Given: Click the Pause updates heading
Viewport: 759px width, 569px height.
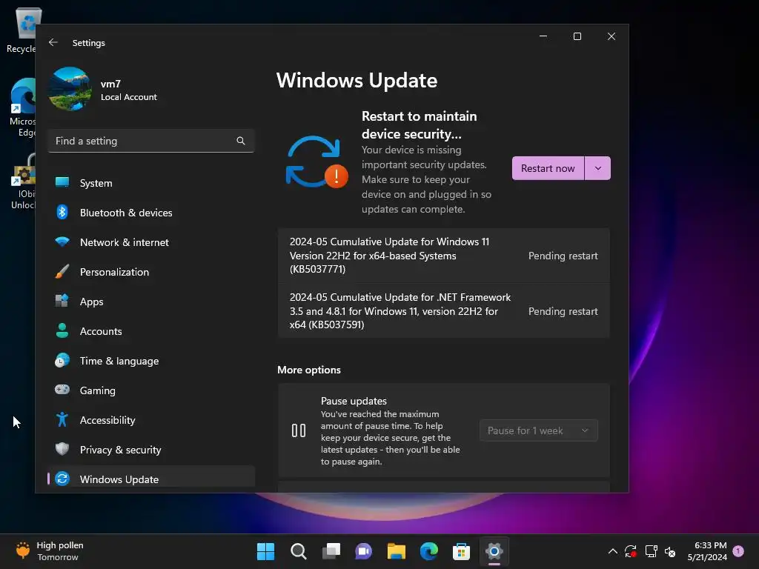Looking at the screenshot, I should (354, 401).
